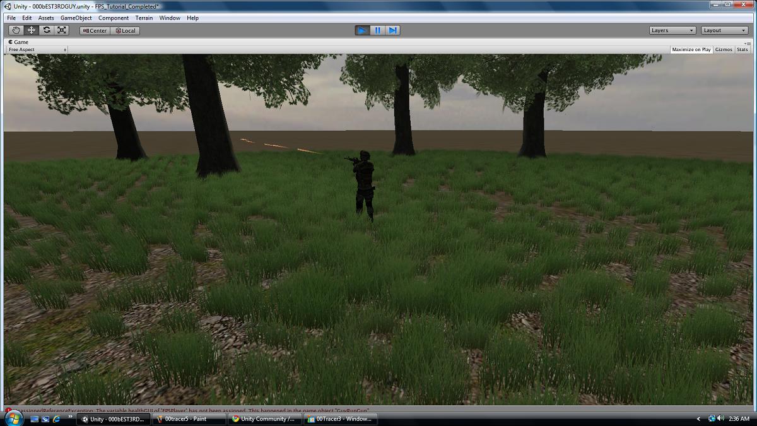Open the UnassignedReferenceException console message
The height and width of the screenshot is (426, 757).
(189, 409)
